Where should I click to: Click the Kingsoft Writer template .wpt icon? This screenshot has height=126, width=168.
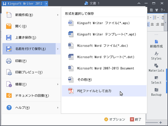(x=71, y=34)
